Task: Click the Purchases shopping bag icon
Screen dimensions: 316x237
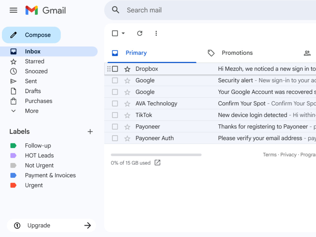Action: [x=14, y=101]
